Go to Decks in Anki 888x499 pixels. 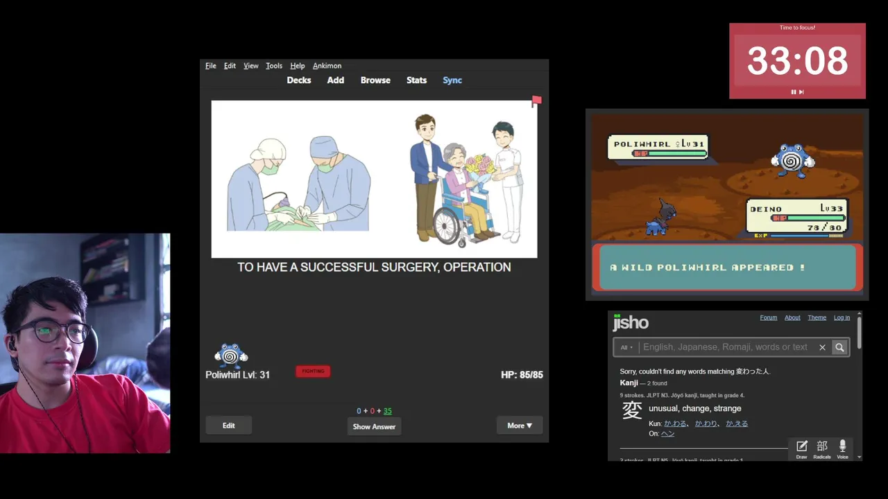pyautogui.click(x=299, y=80)
